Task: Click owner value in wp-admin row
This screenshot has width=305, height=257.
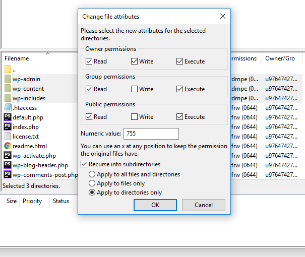Action: pyautogui.click(x=281, y=79)
